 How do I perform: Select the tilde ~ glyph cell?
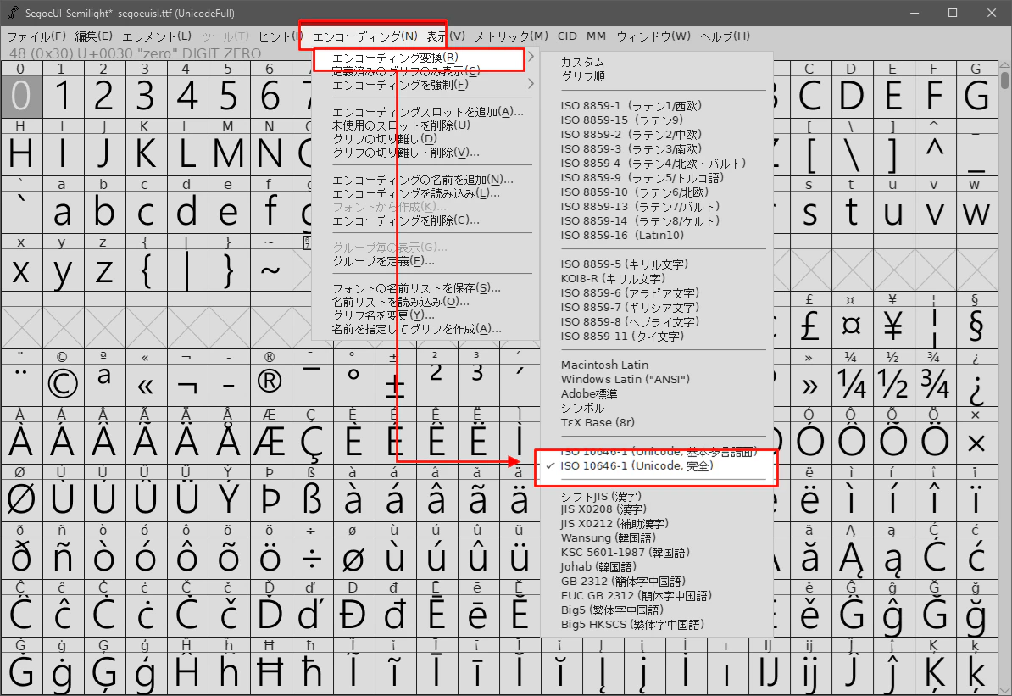(x=270, y=270)
